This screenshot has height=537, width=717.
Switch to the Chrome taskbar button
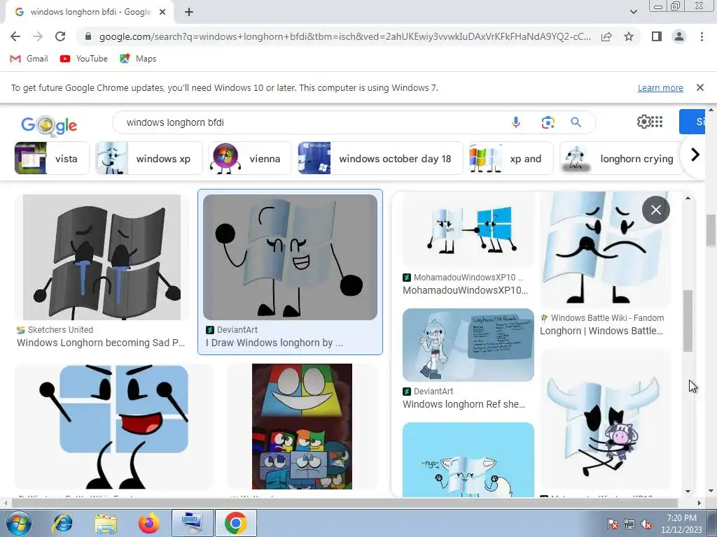[x=235, y=523]
